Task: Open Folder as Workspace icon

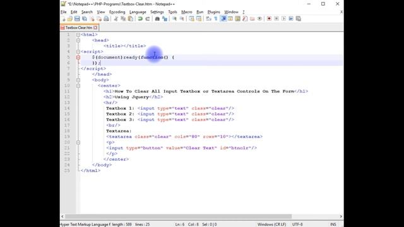Action: 252,19
